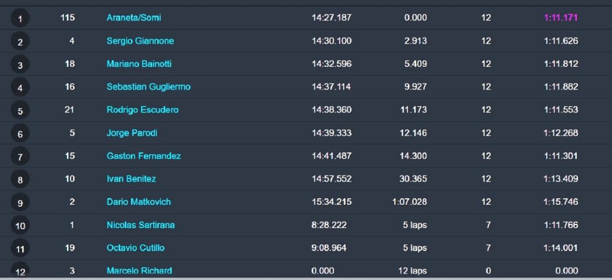Select Gaston Fernandez entry

tap(143, 156)
